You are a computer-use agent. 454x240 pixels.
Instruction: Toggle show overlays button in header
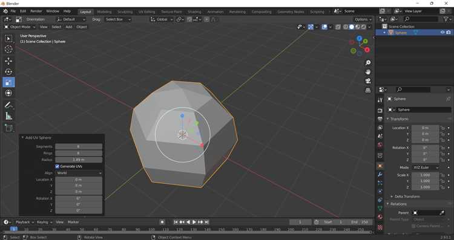point(324,27)
